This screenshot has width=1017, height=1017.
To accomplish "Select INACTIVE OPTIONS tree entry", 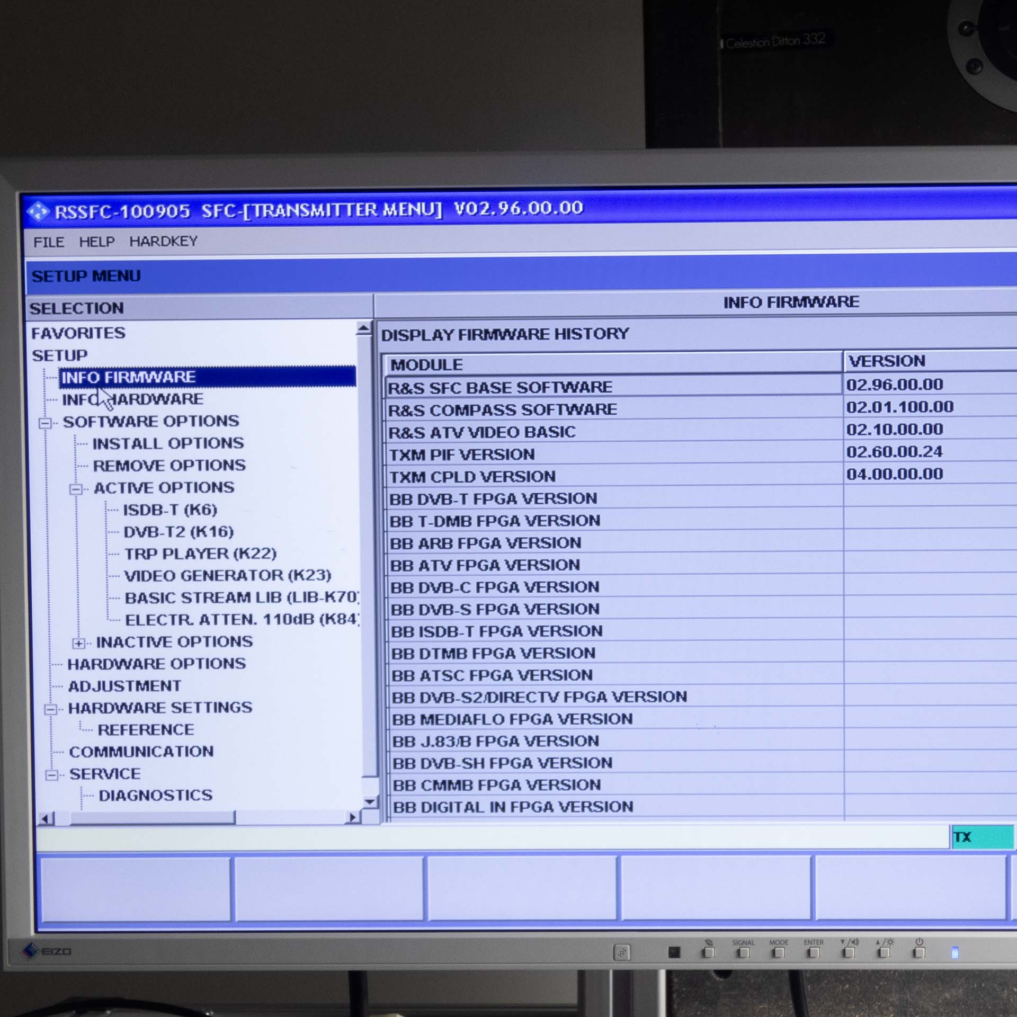I will tap(174, 642).
